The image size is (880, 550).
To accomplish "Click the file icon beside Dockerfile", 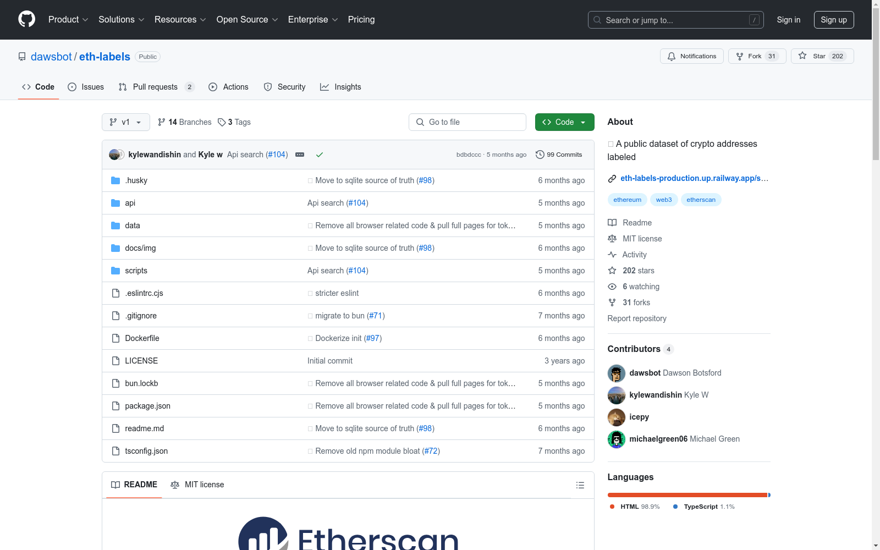I will pos(116,338).
